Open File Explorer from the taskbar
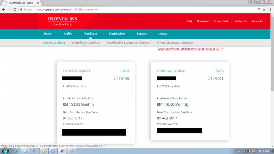Image resolution: width=274 pixels, height=154 pixels. 26,151
